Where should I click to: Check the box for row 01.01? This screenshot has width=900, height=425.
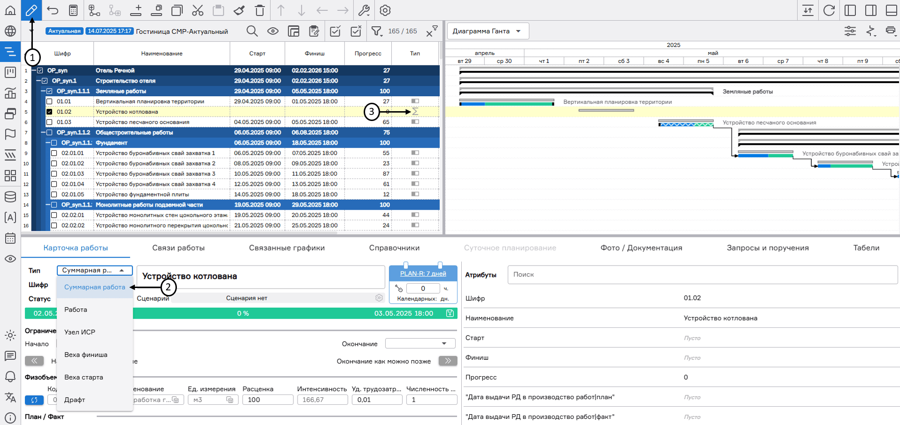[49, 101]
